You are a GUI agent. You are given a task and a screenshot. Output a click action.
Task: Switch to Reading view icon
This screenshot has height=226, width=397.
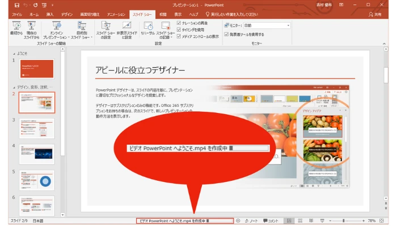click(x=311, y=221)
